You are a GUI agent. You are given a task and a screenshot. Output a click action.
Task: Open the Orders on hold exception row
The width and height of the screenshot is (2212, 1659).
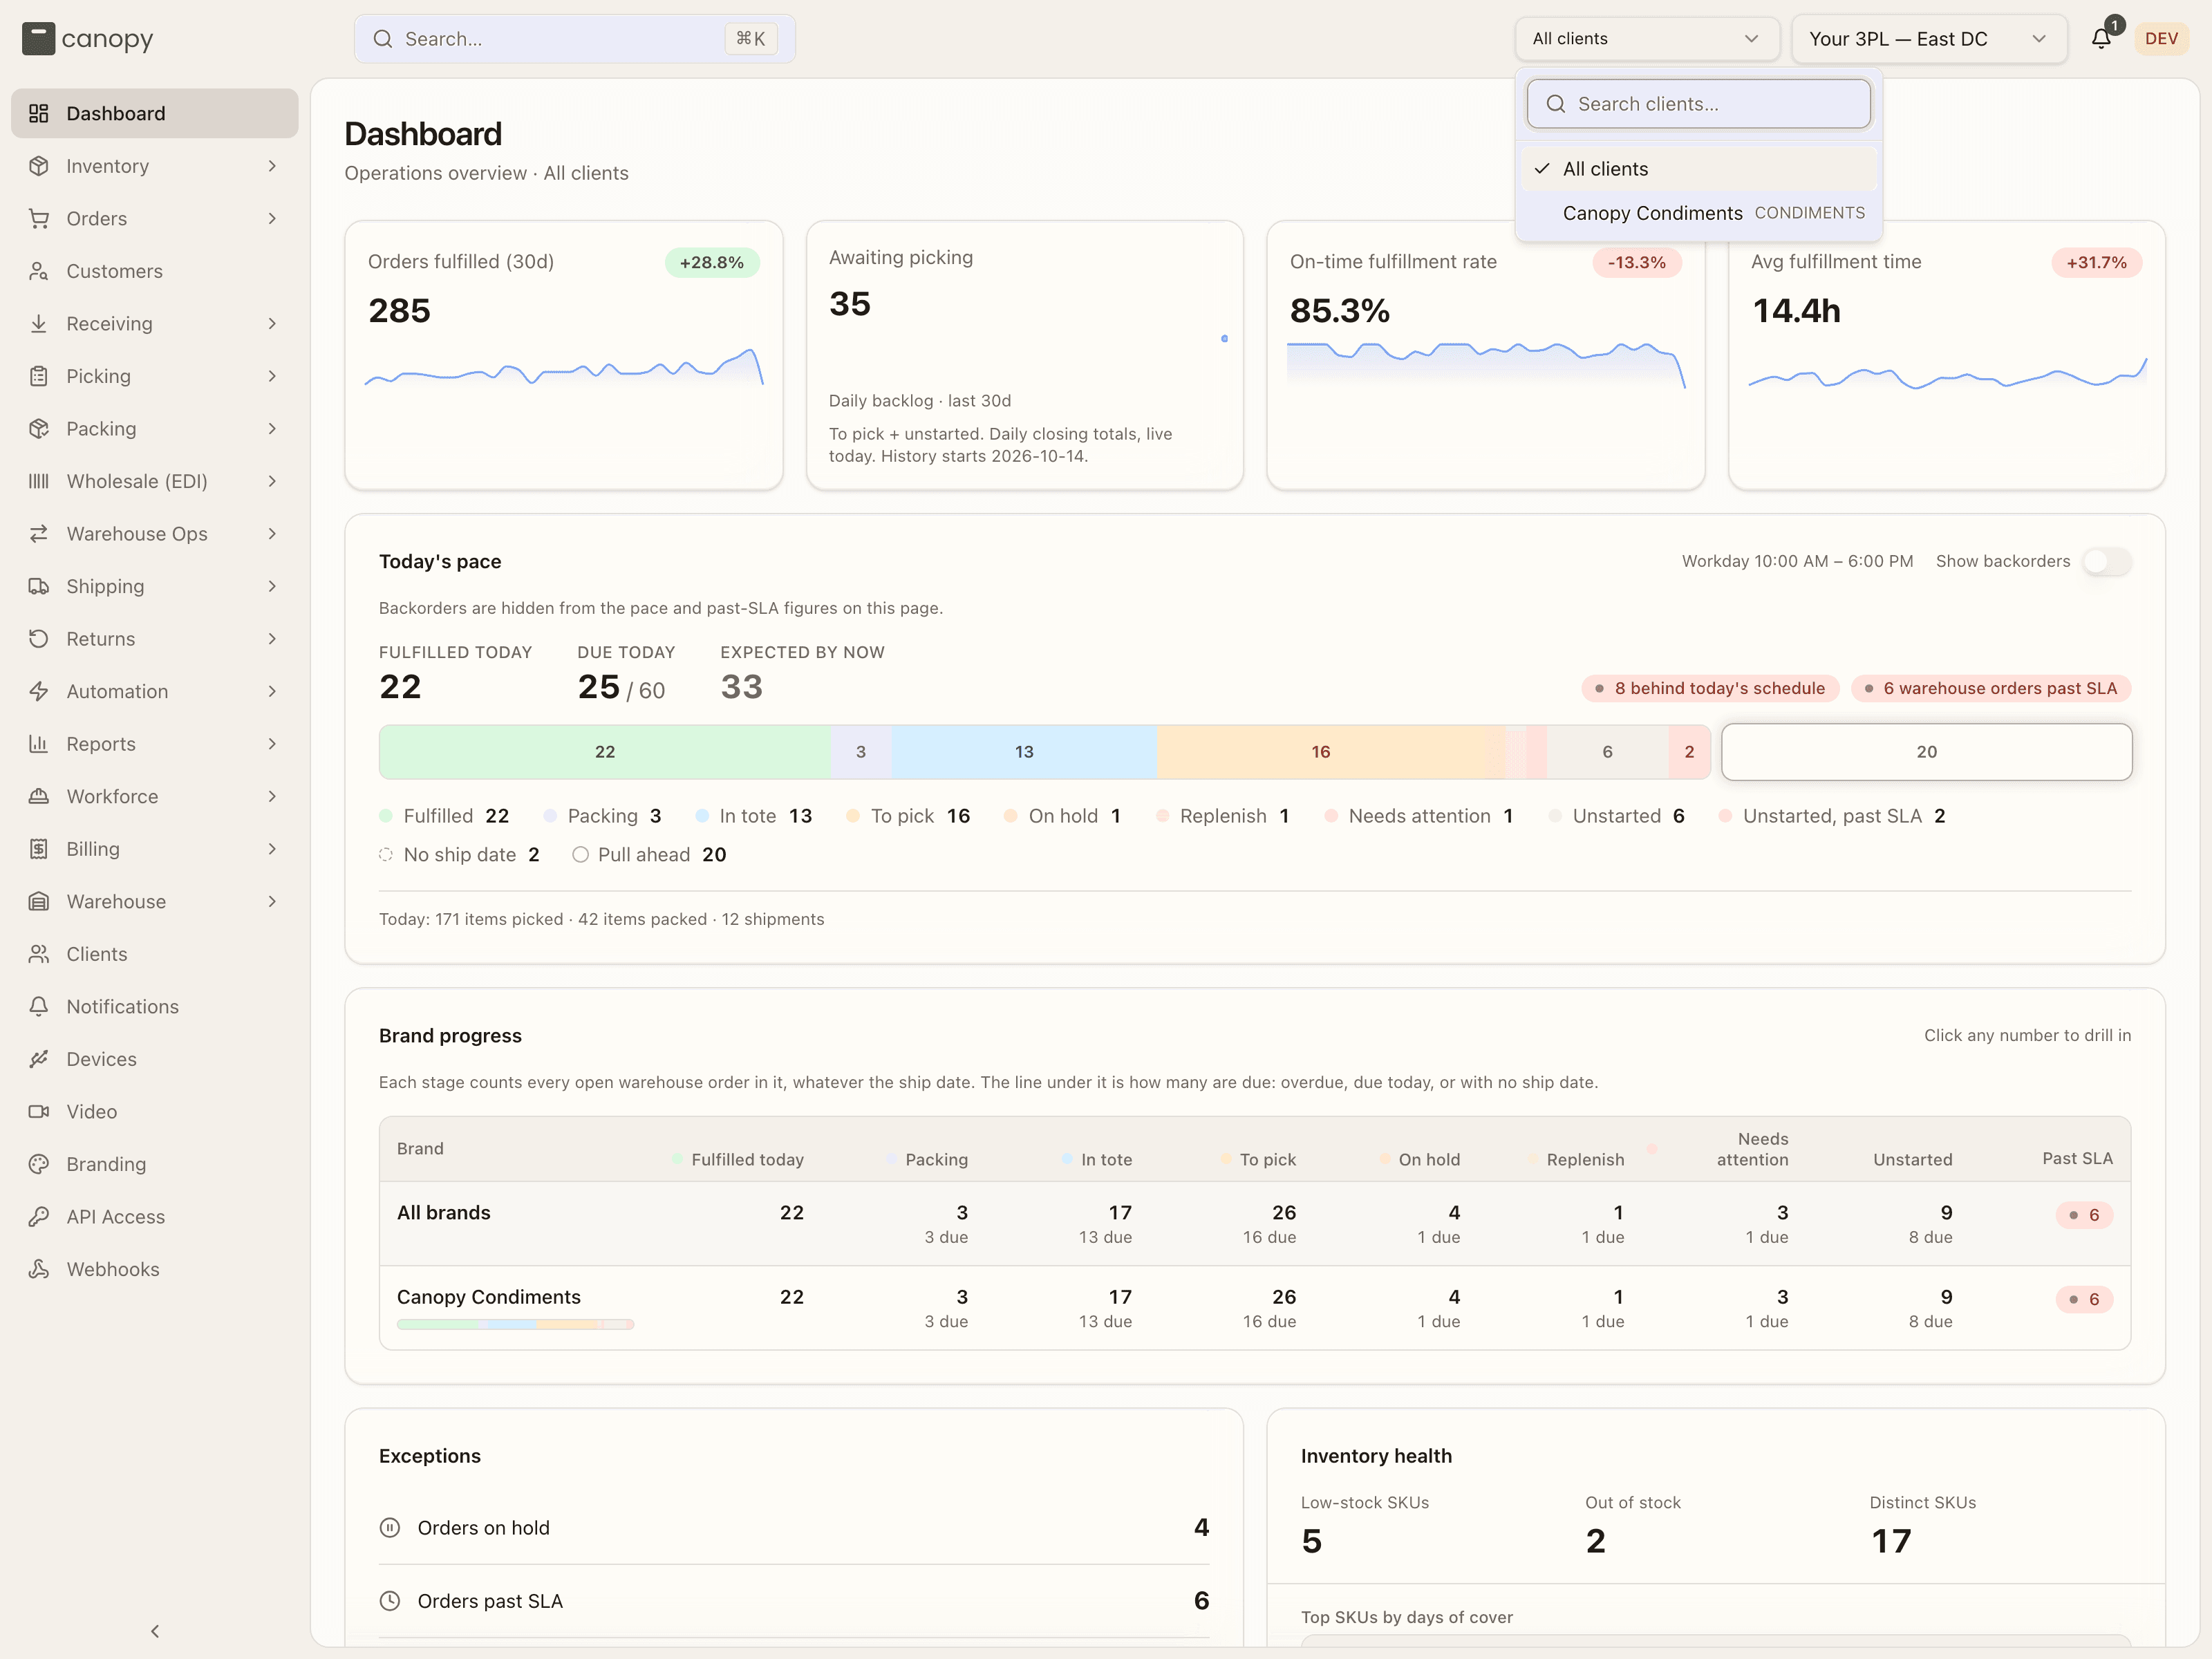(794, 1528)
